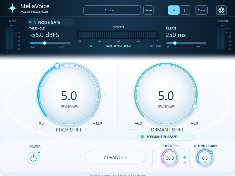The width and height of the screenshot is (235, 176).
Task: Click the +12.0 pitch maximum label
Action: [x=97, y=123]
